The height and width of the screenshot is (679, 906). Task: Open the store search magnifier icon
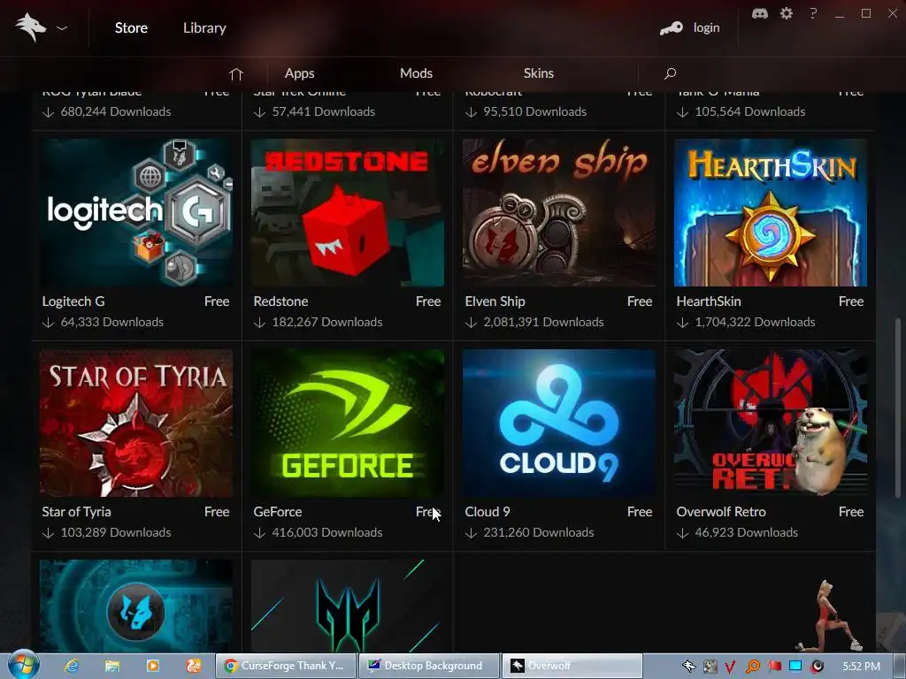pos(670,73)
